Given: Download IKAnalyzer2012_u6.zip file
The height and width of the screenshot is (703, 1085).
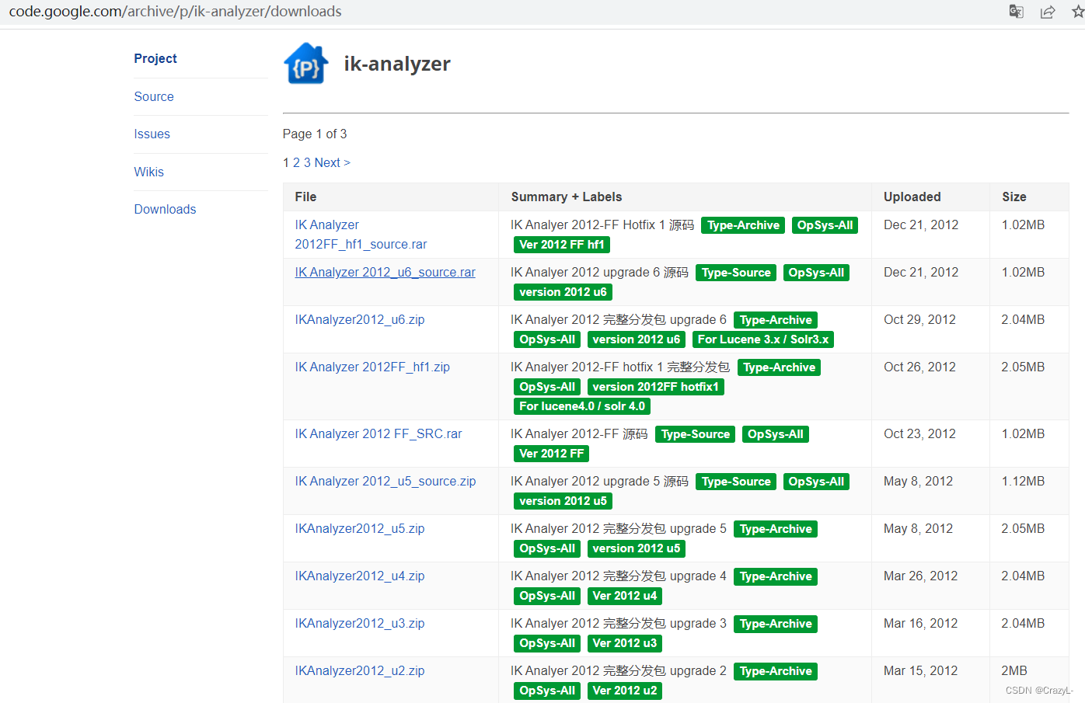Looking at the screenshot, I should pos(360,319).
